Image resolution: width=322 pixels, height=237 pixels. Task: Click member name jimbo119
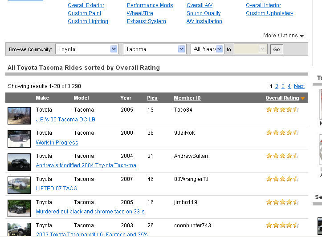click(186, 203)
